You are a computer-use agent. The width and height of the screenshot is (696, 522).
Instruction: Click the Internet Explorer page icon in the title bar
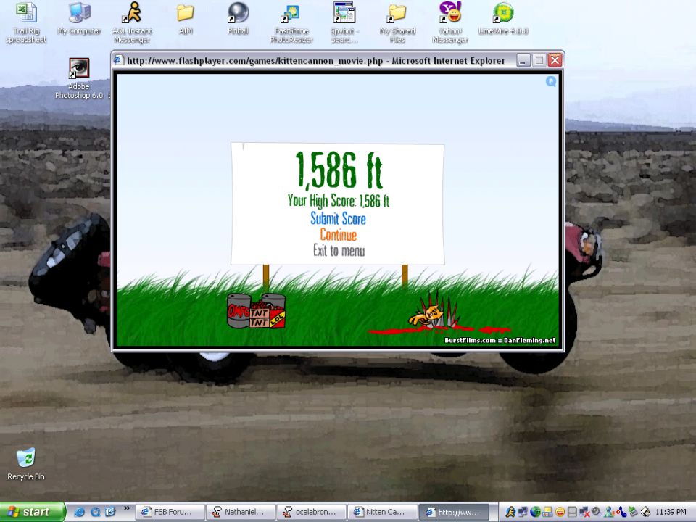coord(118,60)
